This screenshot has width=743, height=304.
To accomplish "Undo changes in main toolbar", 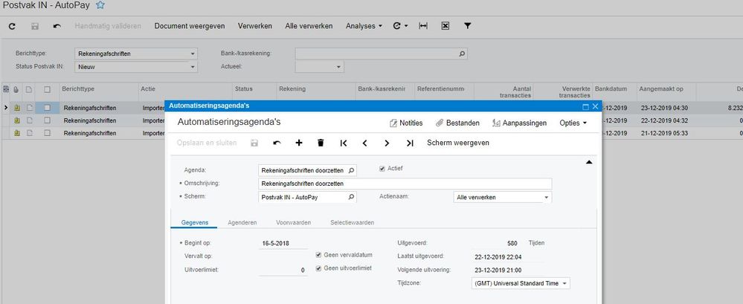I will tap(57, 26).
